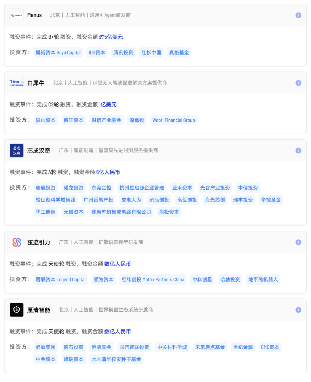Click the 芯成汉奇 company logo

click(17, 150)
